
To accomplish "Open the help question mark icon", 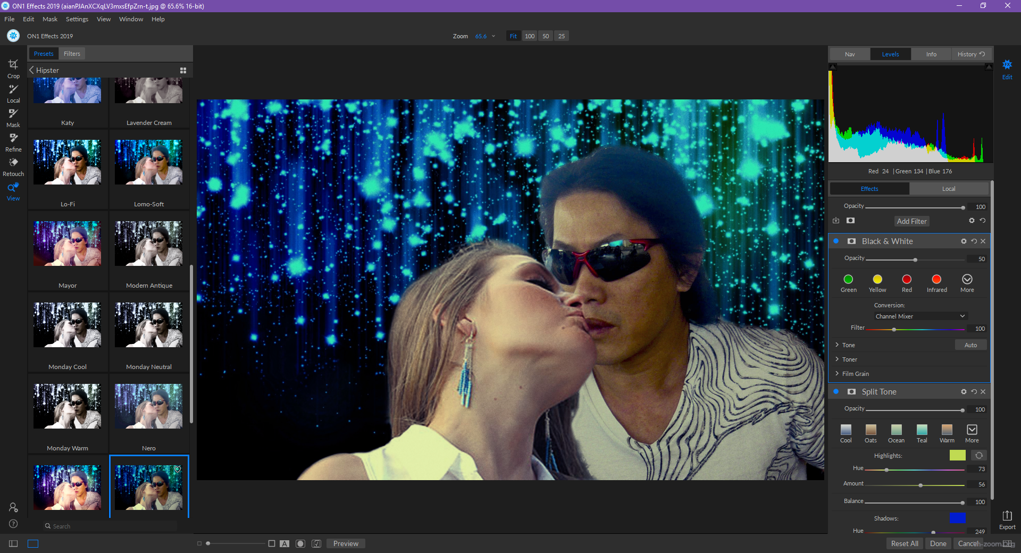I will pyautogui.click(x=13, y=524).
